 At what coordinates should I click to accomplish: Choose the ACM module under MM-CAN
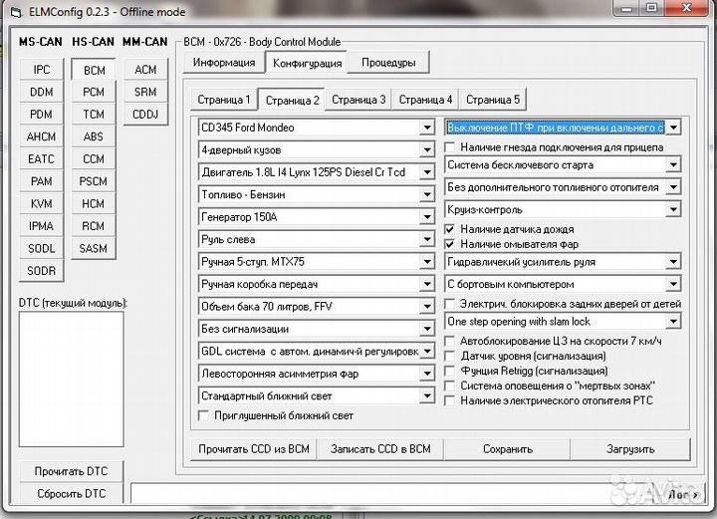[x=145, y=70]
